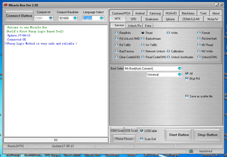Click the status bar icon beside registered

[191, 151]
